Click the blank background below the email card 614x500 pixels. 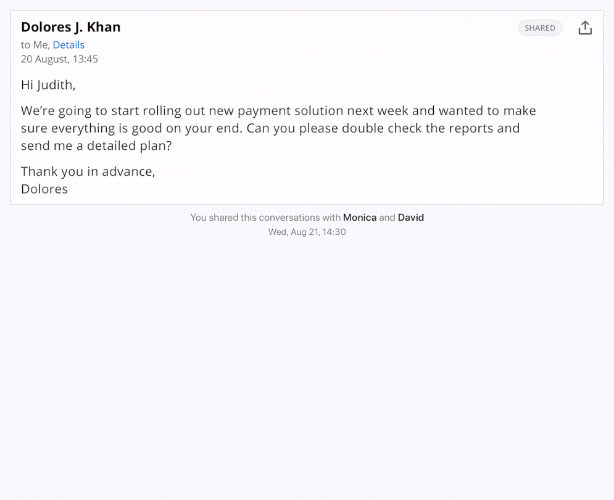pyautogui.click(x=307, y=345)
